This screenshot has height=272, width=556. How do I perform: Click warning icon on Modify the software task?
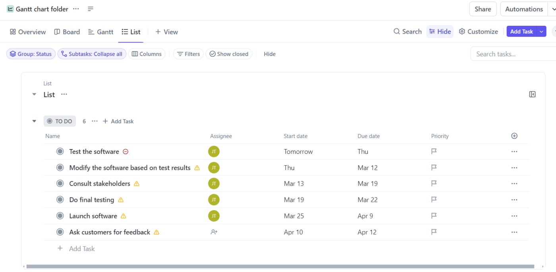[x=197, y=168]
